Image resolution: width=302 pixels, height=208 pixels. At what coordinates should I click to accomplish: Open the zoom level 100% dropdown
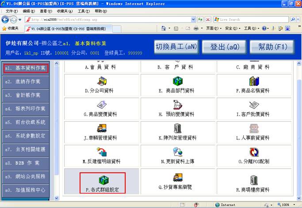coord(288,205)
